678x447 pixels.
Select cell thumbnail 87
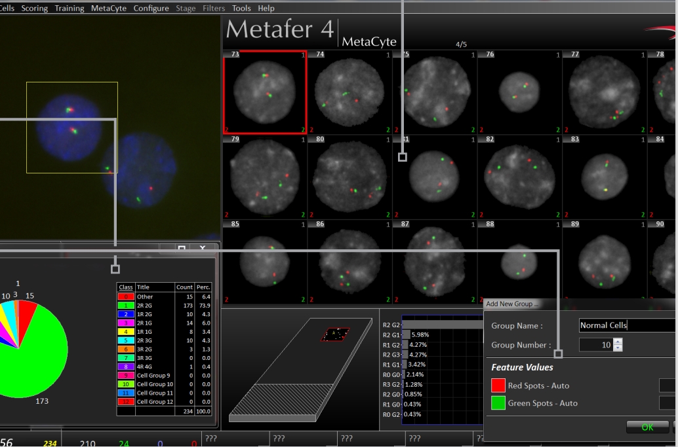tap(435, 262)
